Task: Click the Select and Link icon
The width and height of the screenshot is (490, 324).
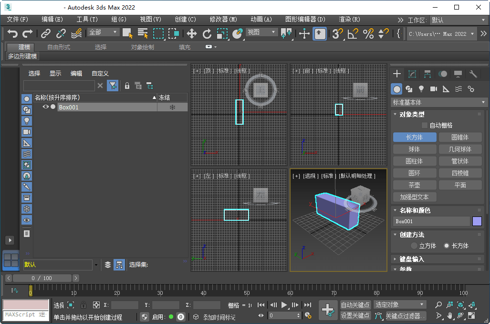Action: point(45,34)
